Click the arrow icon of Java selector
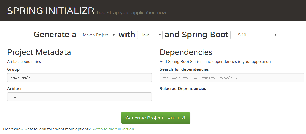The image size is (306, 134). tap(160, 35)
